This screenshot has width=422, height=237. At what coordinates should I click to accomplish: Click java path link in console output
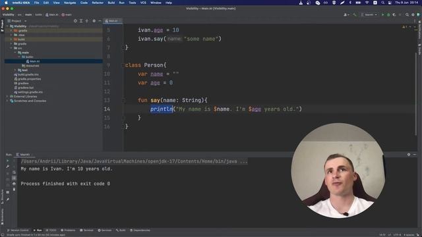point(134,161)
